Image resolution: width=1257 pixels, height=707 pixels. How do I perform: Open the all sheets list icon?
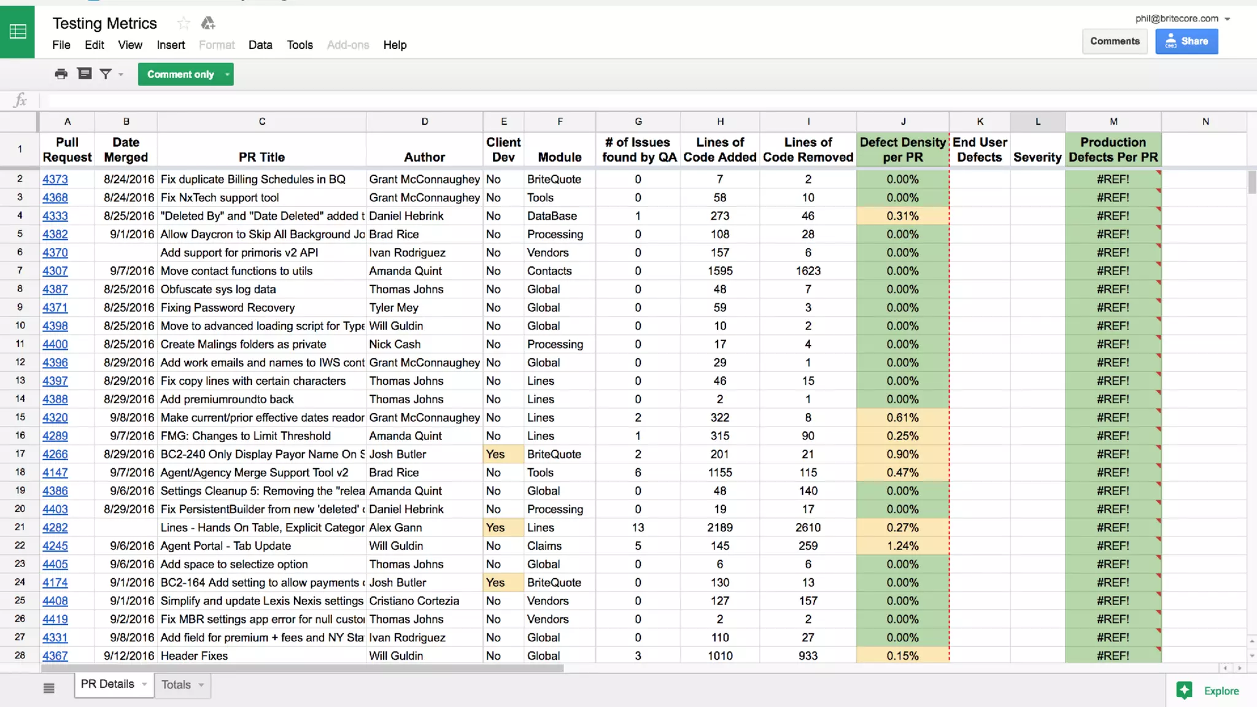tap(49, 688)
